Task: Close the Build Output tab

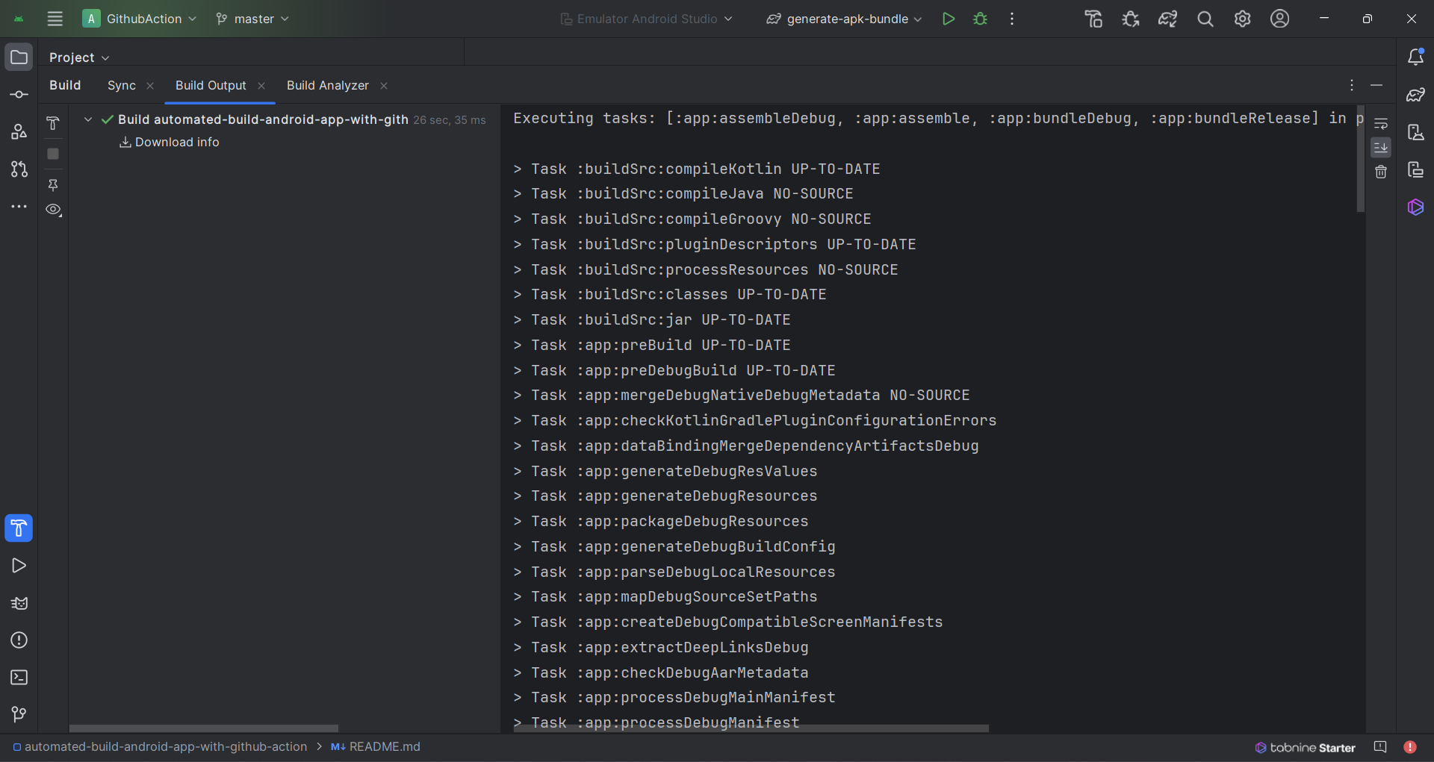Action: pyautogui.click(x=261, y=86)
